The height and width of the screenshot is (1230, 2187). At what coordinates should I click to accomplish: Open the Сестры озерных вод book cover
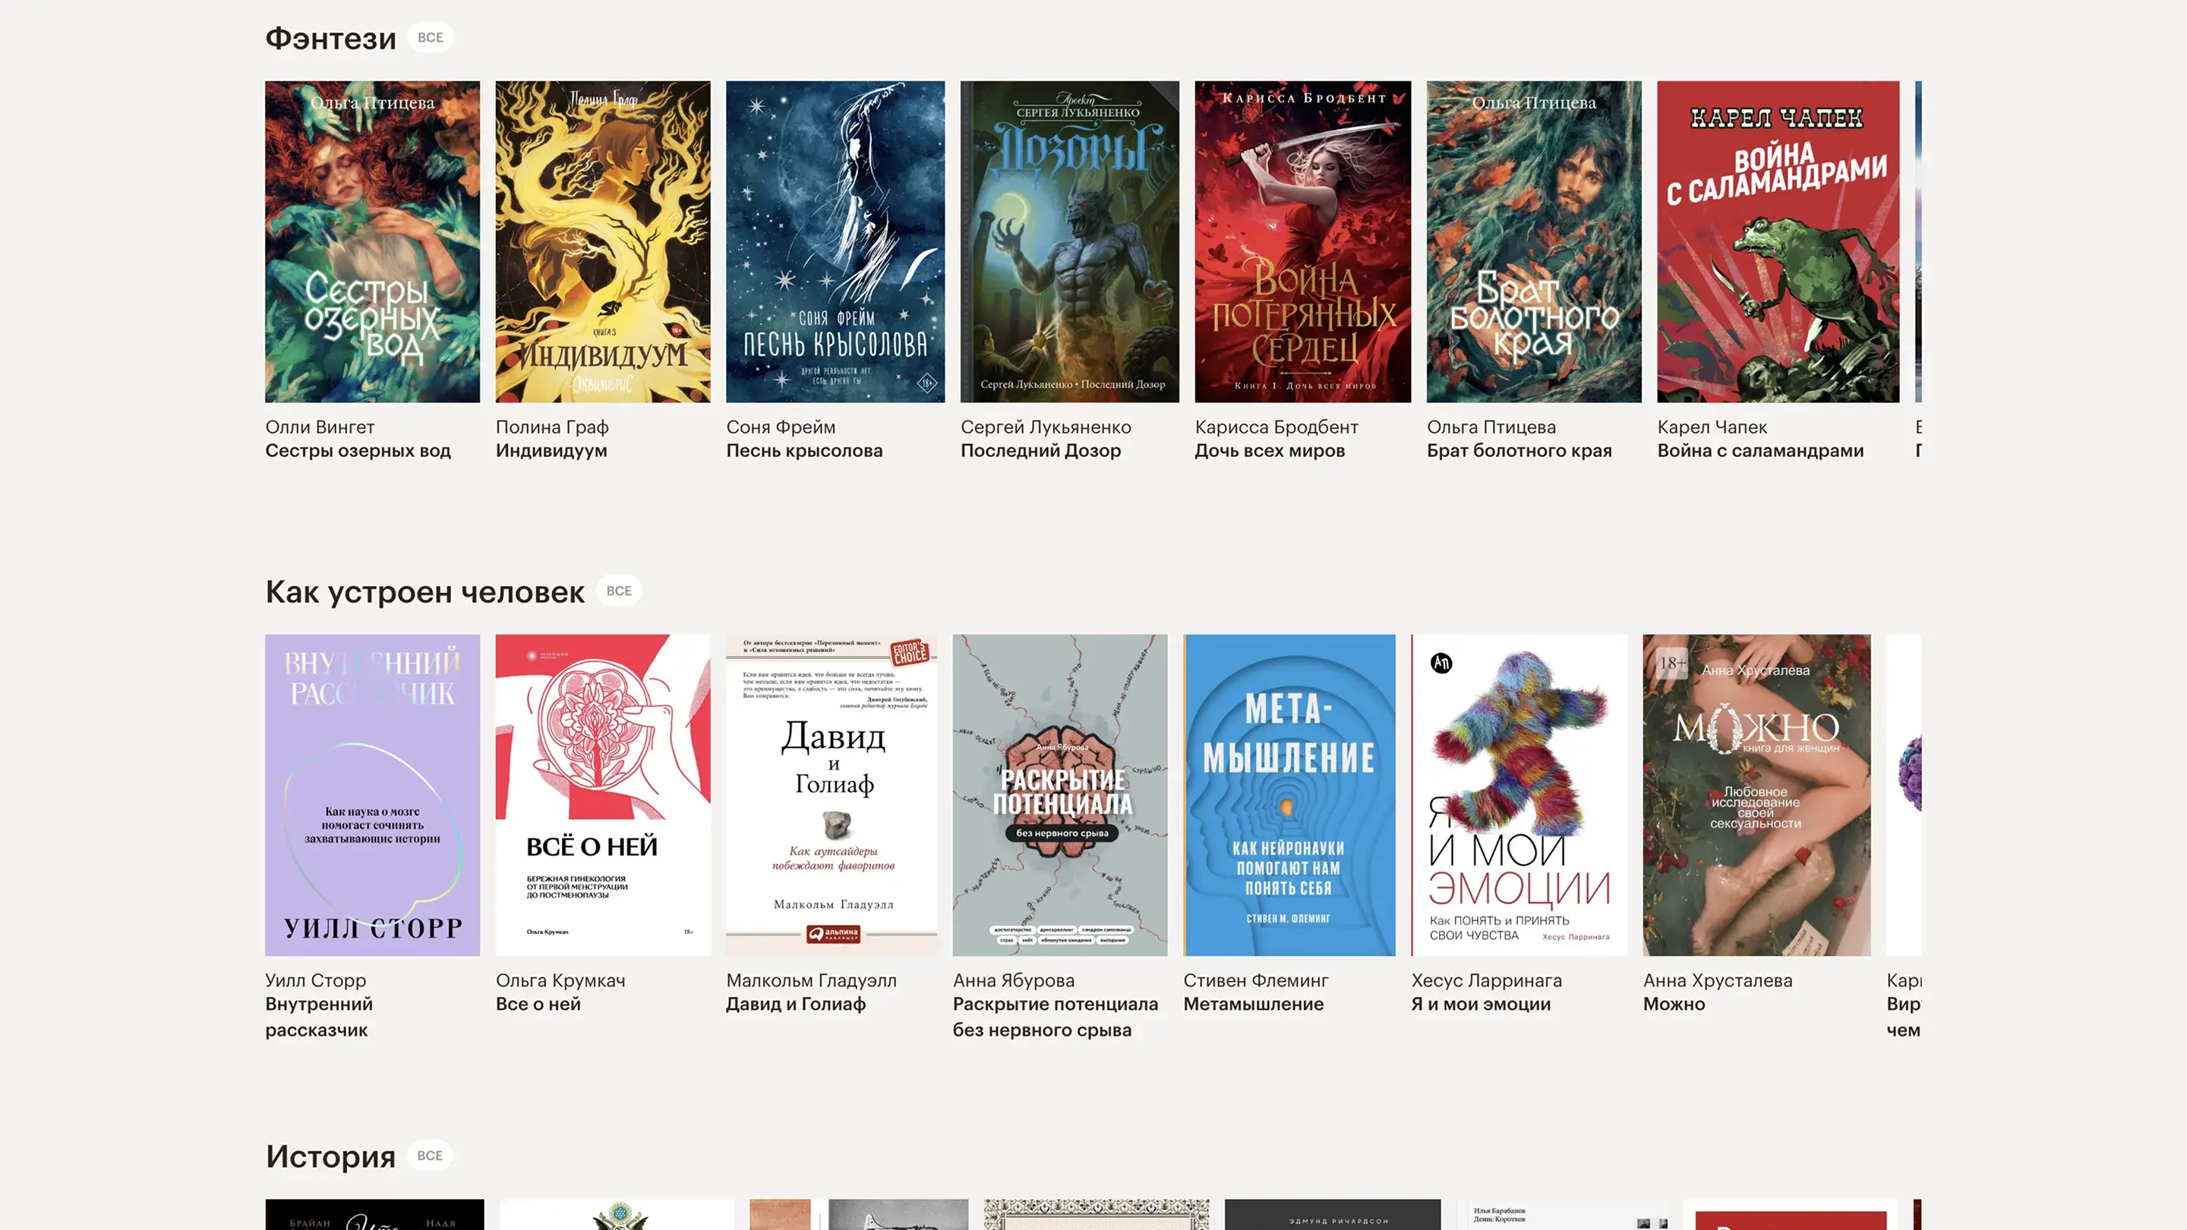click(x=372, y=242)
